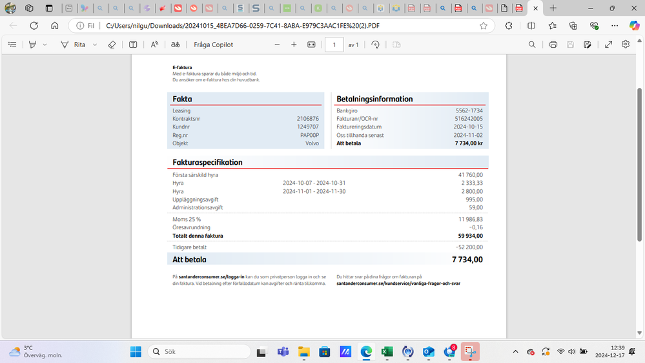
Task: Print the PDF invoice
Action: click(553, 45)
